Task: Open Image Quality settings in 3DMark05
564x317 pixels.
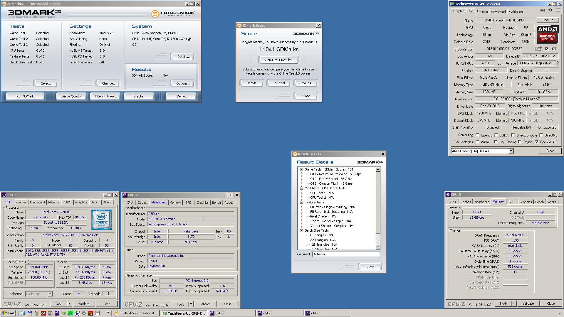Action: (72, 96)
